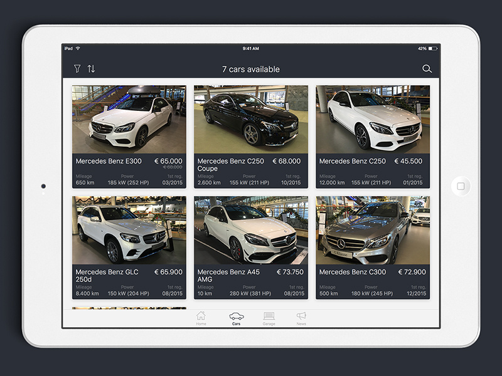Tap the € 65.900 price
This screenshot has width=502, height=376.
click(x=168, y=272)
